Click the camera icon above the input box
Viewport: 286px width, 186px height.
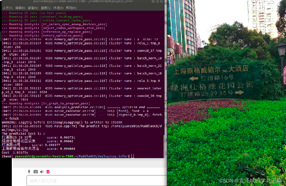pos(35,172)
